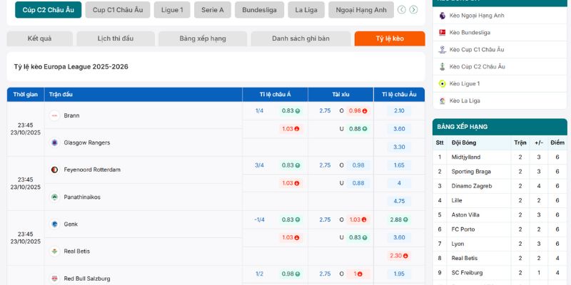Screen dimensions: 571x285
Task: Click the Glasgow Rangers team crest
Action: coord(54,142)
